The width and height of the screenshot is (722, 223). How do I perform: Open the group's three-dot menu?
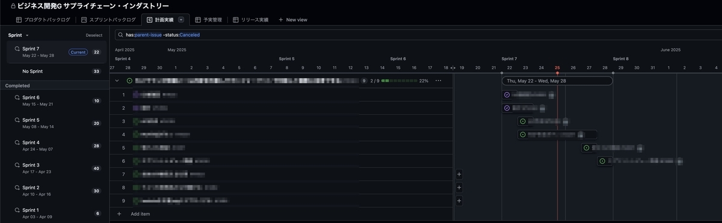(x=438, y=80)
